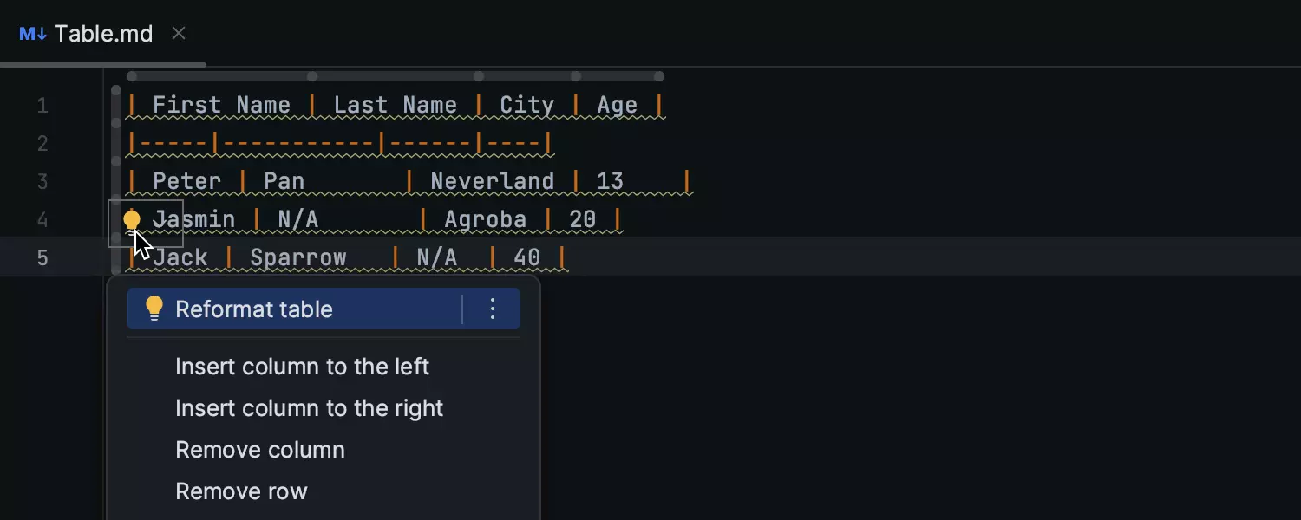Click the row handle beside line 1
1301x520 pixels.
click(116, 107)
